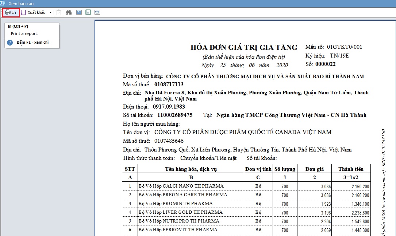
Task: Click the seller name CÔNG TY CỔ PHẦN THƯƠNG MẠI DỊCH VỤ
Action: (265, 76)
